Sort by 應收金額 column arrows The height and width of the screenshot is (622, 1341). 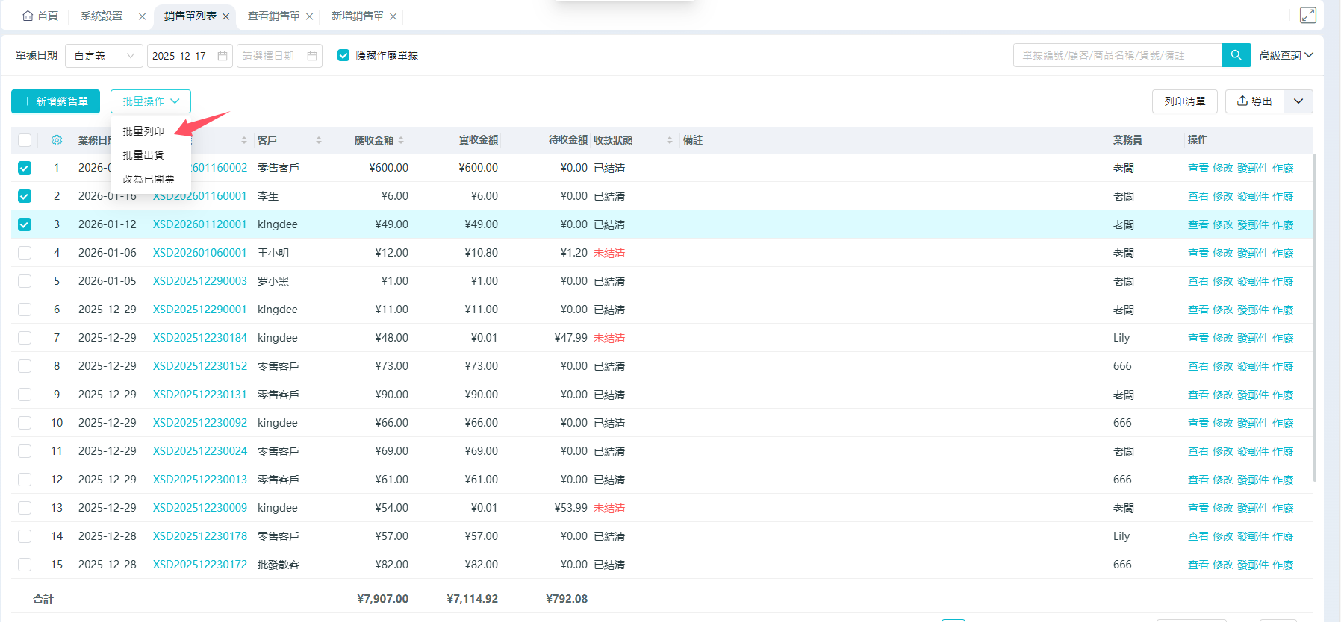click(401, 140)
